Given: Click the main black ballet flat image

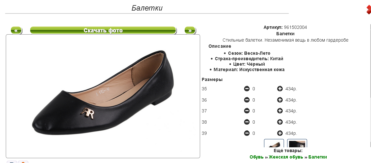Looking at the screenshot, I should (103, 96).
